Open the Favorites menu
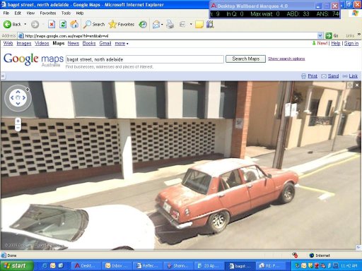 tap(48, 13)
